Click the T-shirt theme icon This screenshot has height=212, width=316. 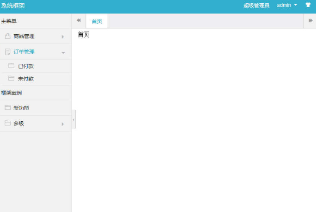coord(308,5)
